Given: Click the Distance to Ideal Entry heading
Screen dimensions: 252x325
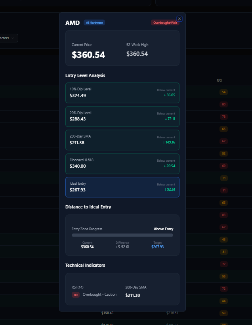Looking at the screenshot, I should pyautogui.click(x=88, y=207).
